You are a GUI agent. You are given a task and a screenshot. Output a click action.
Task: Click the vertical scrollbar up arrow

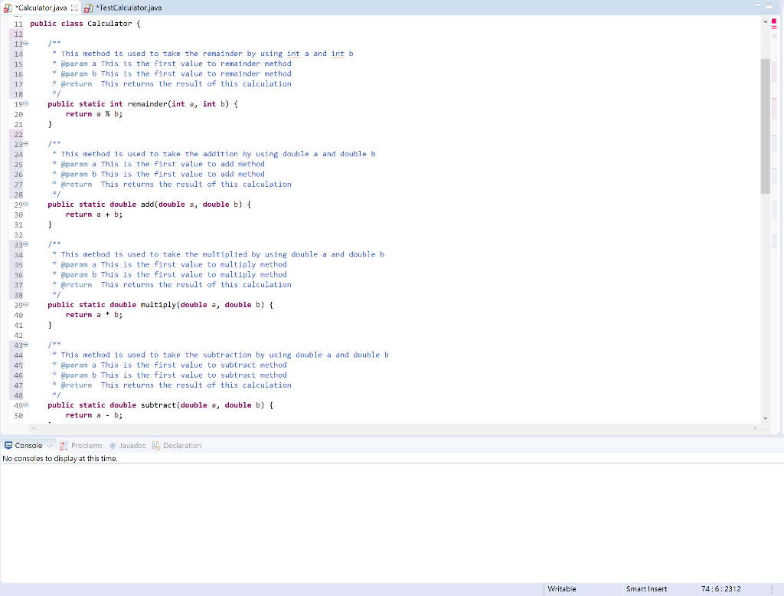765,21
